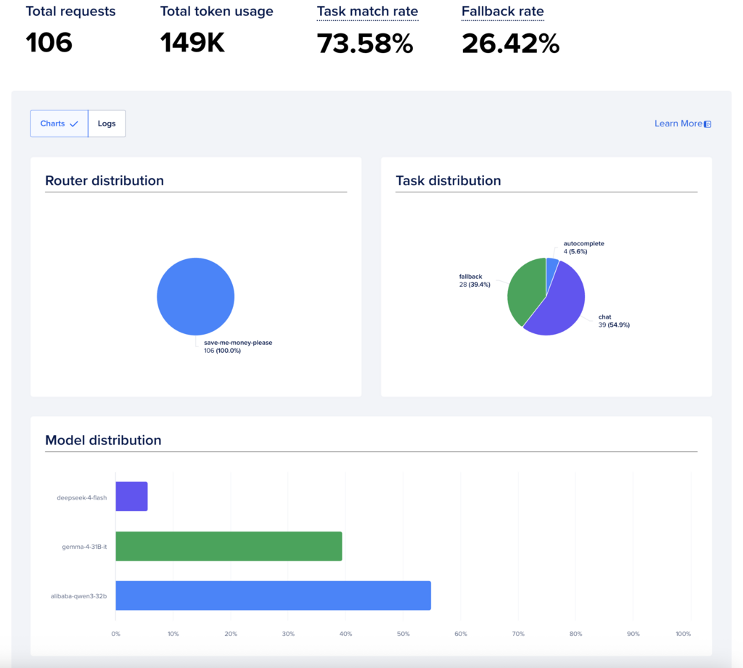Click the Router distribution heading
This screenshot has height=668, width=743.
(x=104, y=181)
